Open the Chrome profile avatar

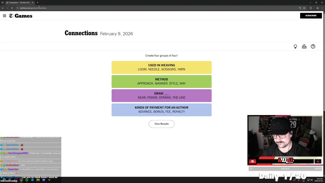pos(317,8)
